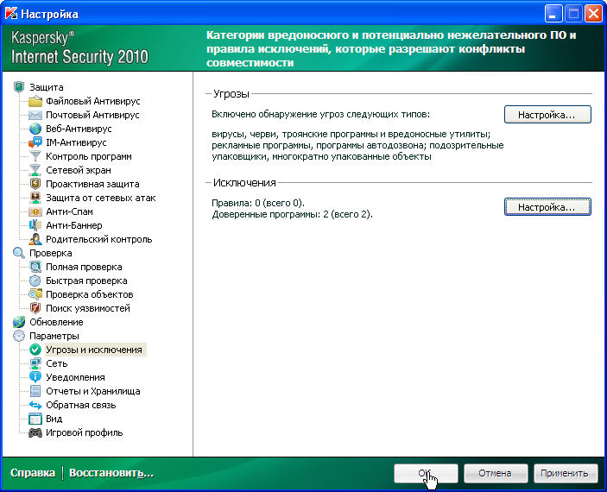Open the Справка link
Screen dimensions: 607x492
(x=33, y=473)
